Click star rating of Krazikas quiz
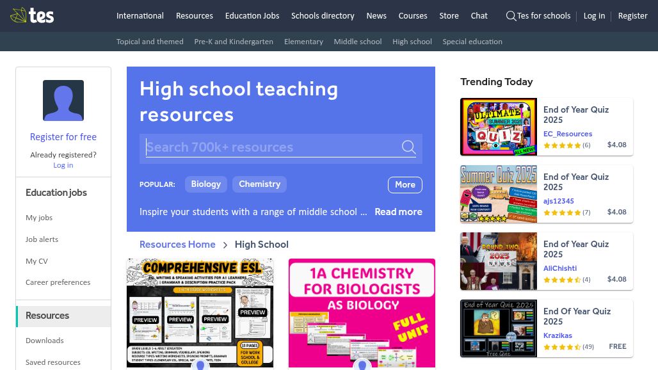Image resolution: width=658 pixels, height=370 pixels. coord(562,347)
